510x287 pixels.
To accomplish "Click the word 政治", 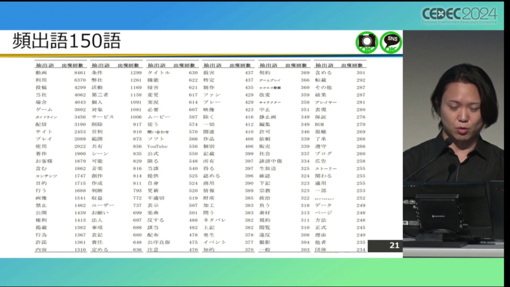I will coord(265,198).
